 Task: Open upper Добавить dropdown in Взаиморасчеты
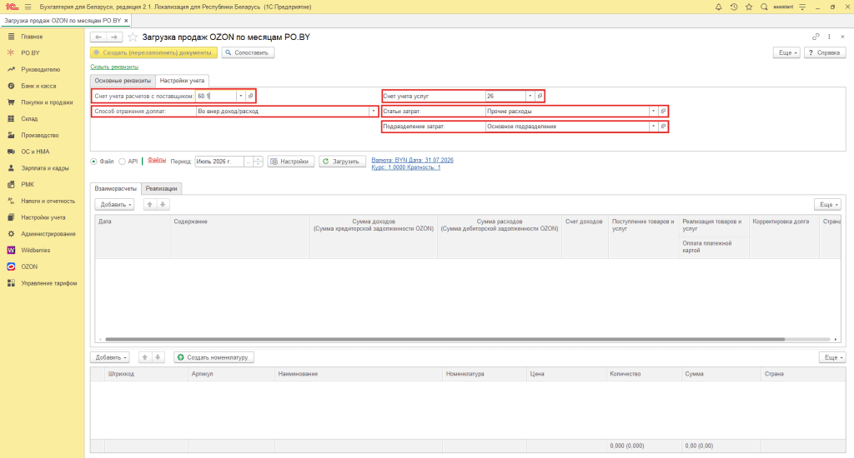tap(114, 205)
